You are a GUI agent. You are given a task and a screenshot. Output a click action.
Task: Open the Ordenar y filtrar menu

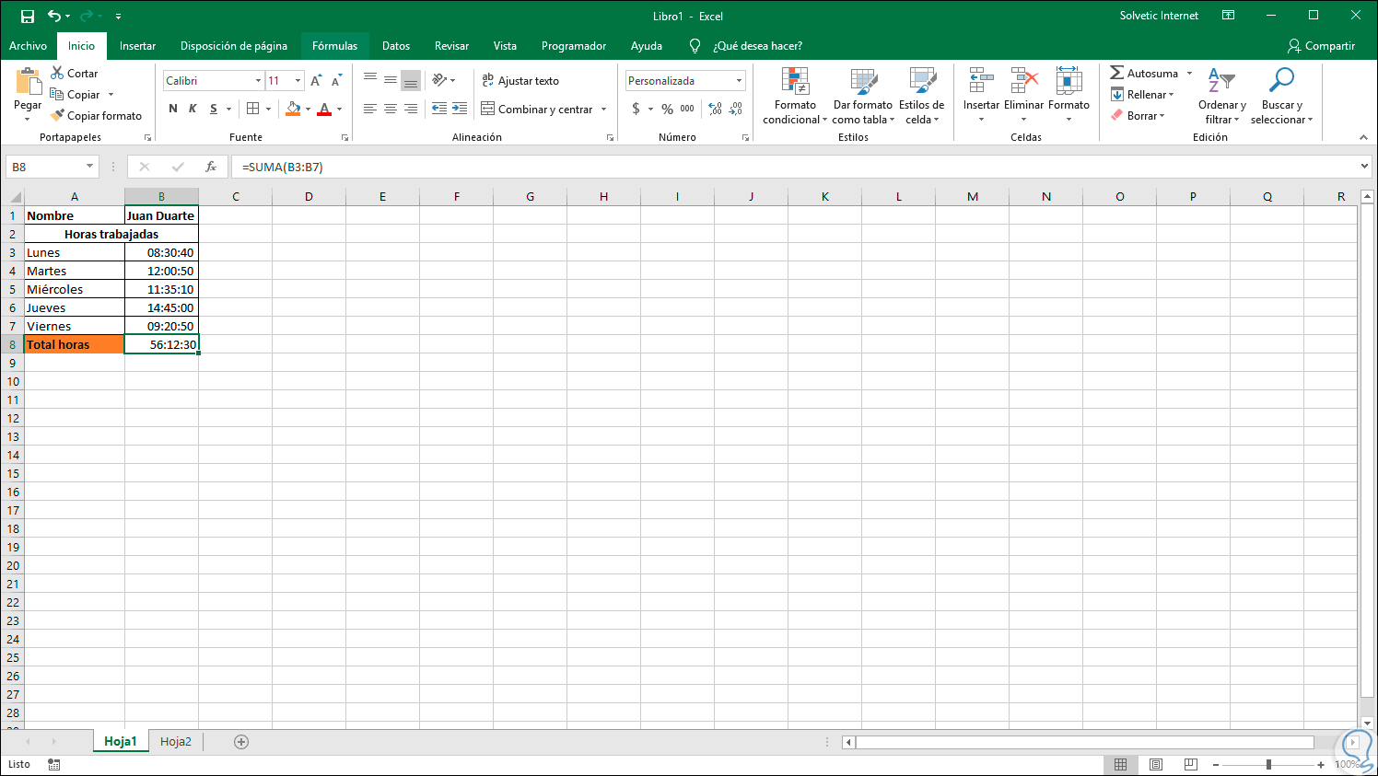(x=1221, y=96)
